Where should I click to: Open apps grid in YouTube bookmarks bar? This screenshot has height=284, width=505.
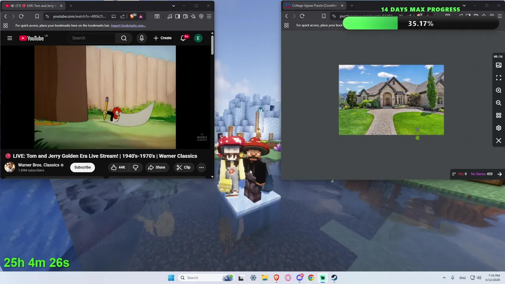(6, 25)
